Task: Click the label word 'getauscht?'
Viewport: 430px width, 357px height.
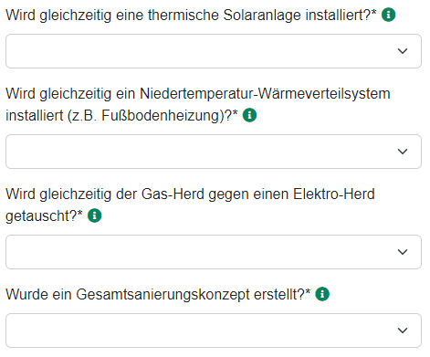Action: click(42, 216)
